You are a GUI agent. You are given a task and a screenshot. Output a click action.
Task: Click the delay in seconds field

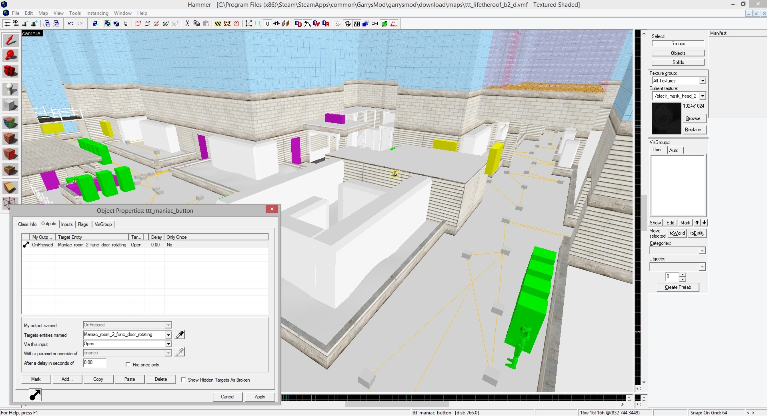click(94, 363)
